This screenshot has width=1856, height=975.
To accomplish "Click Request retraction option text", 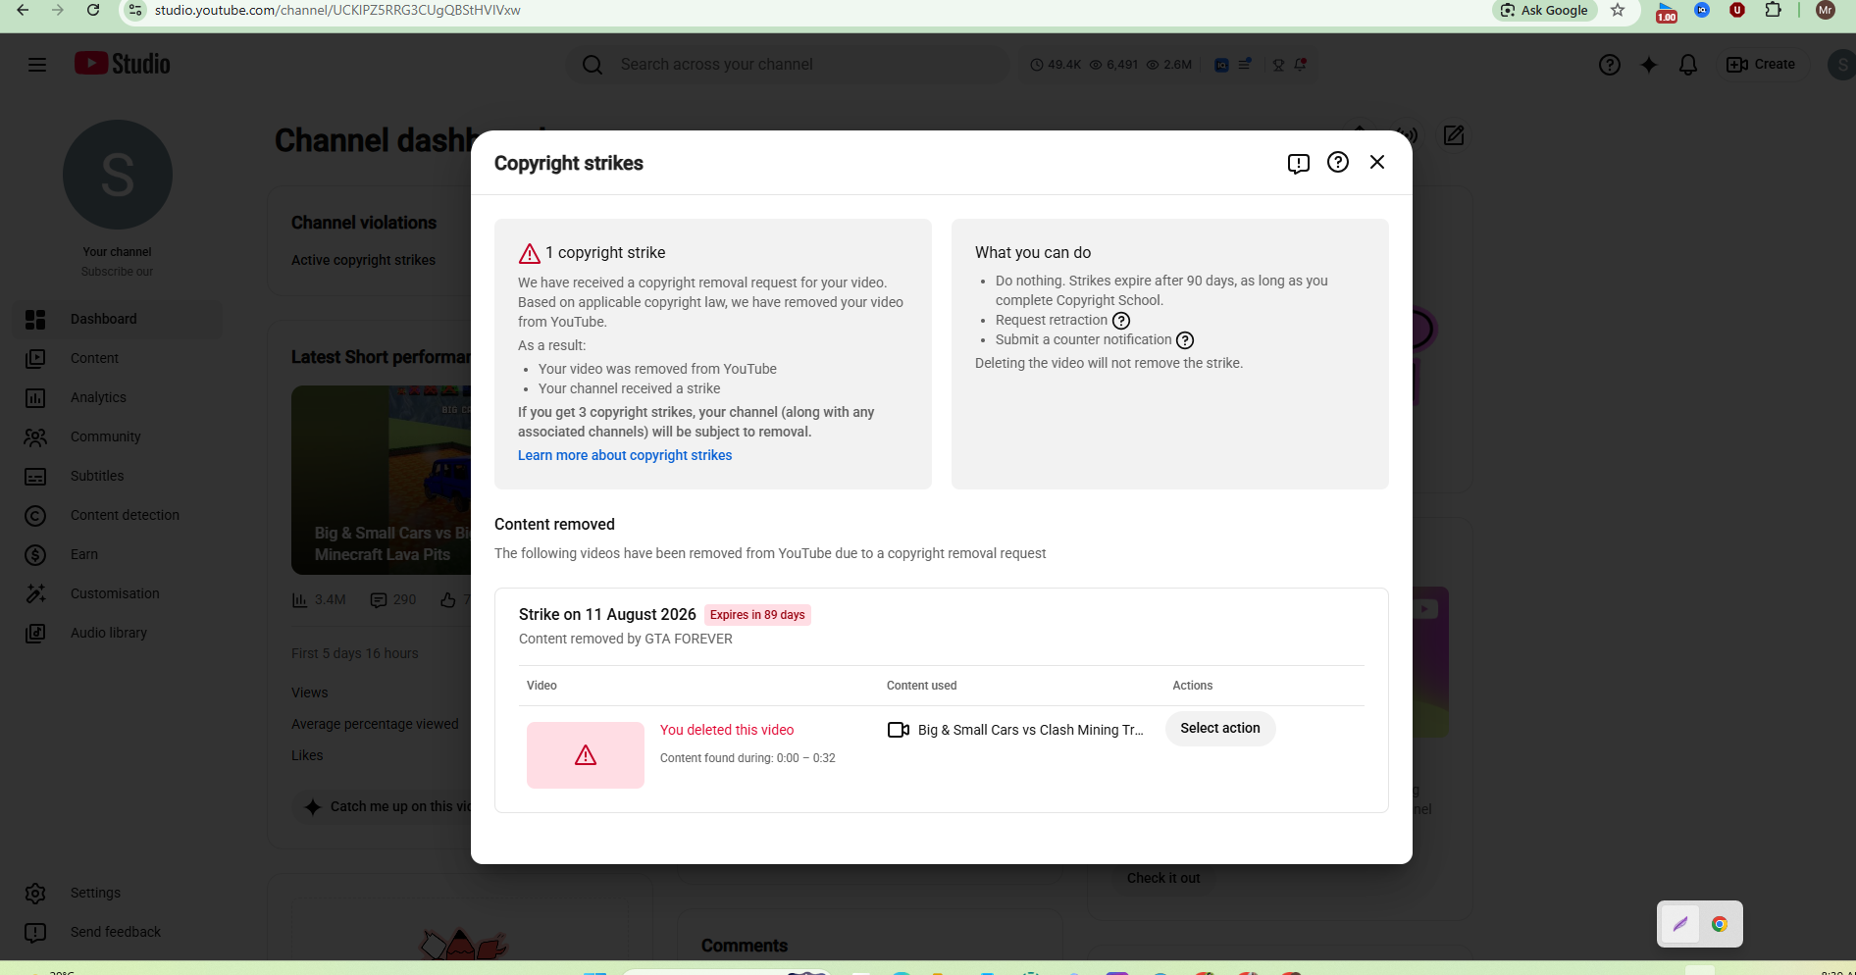I will [x=1052, y=320].
